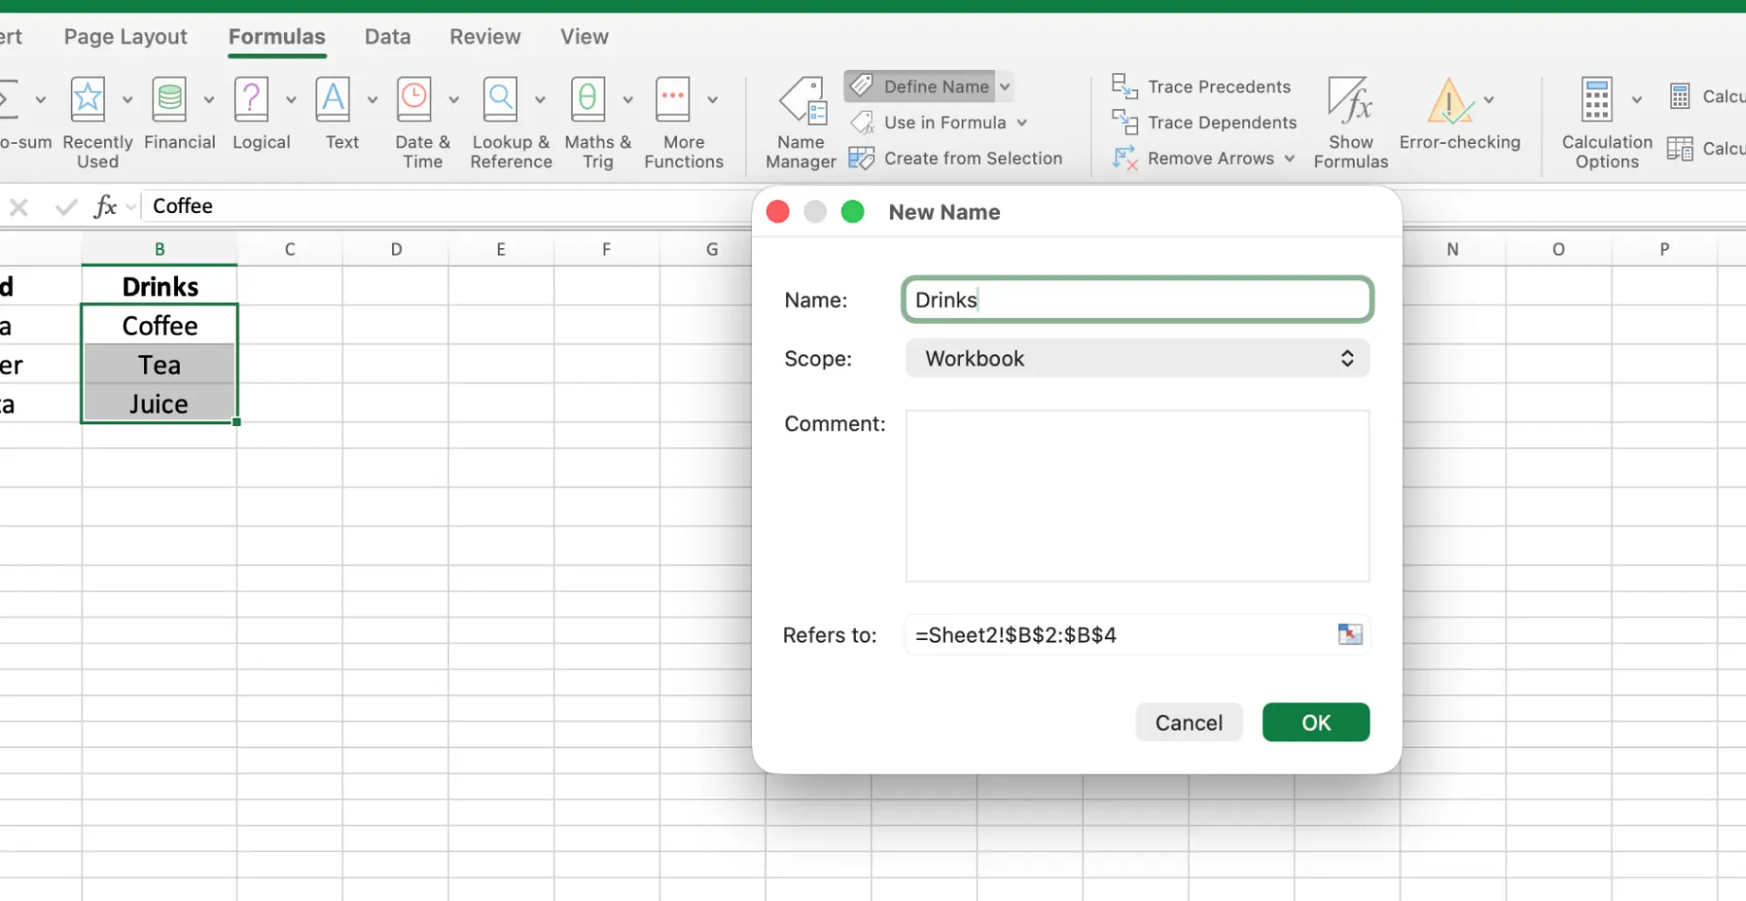Confirm the new name with OK
This screenshot has width=1746, height=901.
(x=1315, y=723)
